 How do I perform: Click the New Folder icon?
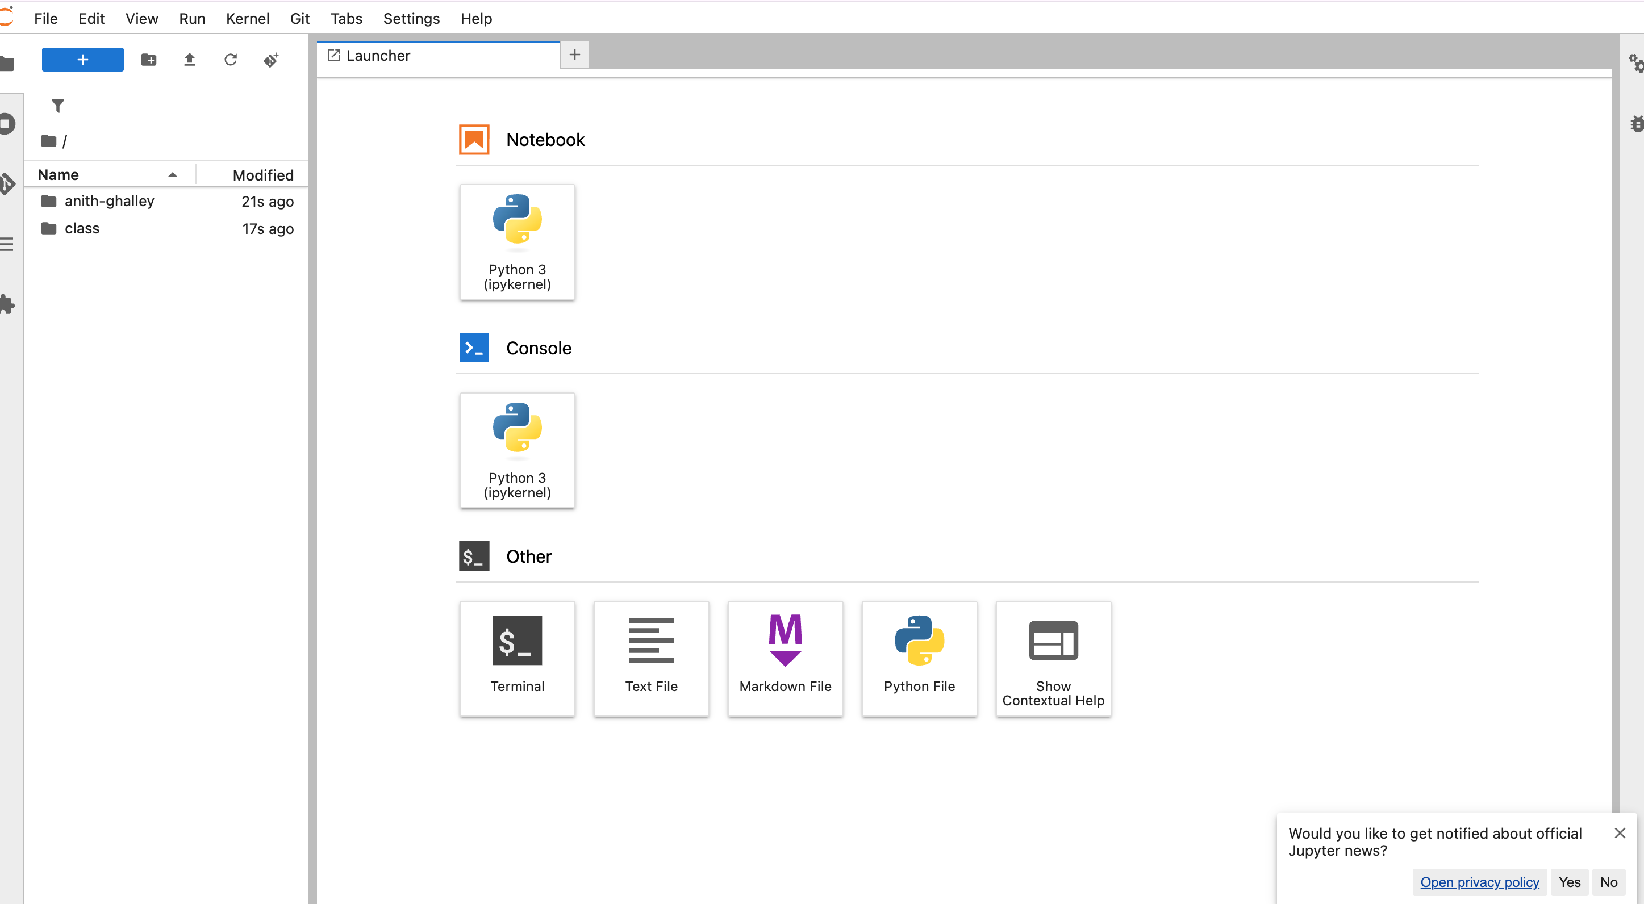149,60
